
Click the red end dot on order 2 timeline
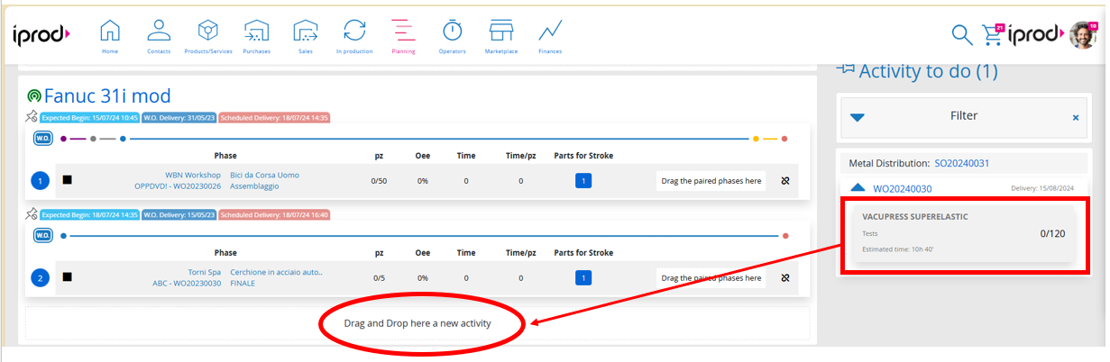[x=785, y=236]
